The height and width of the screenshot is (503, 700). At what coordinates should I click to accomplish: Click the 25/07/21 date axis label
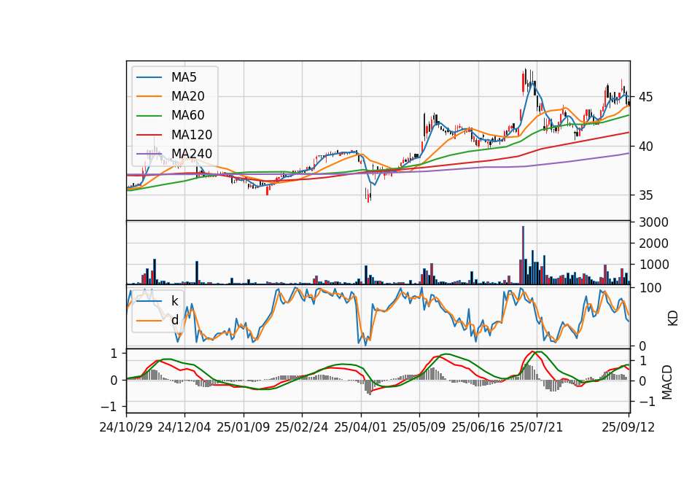point(537,427)
